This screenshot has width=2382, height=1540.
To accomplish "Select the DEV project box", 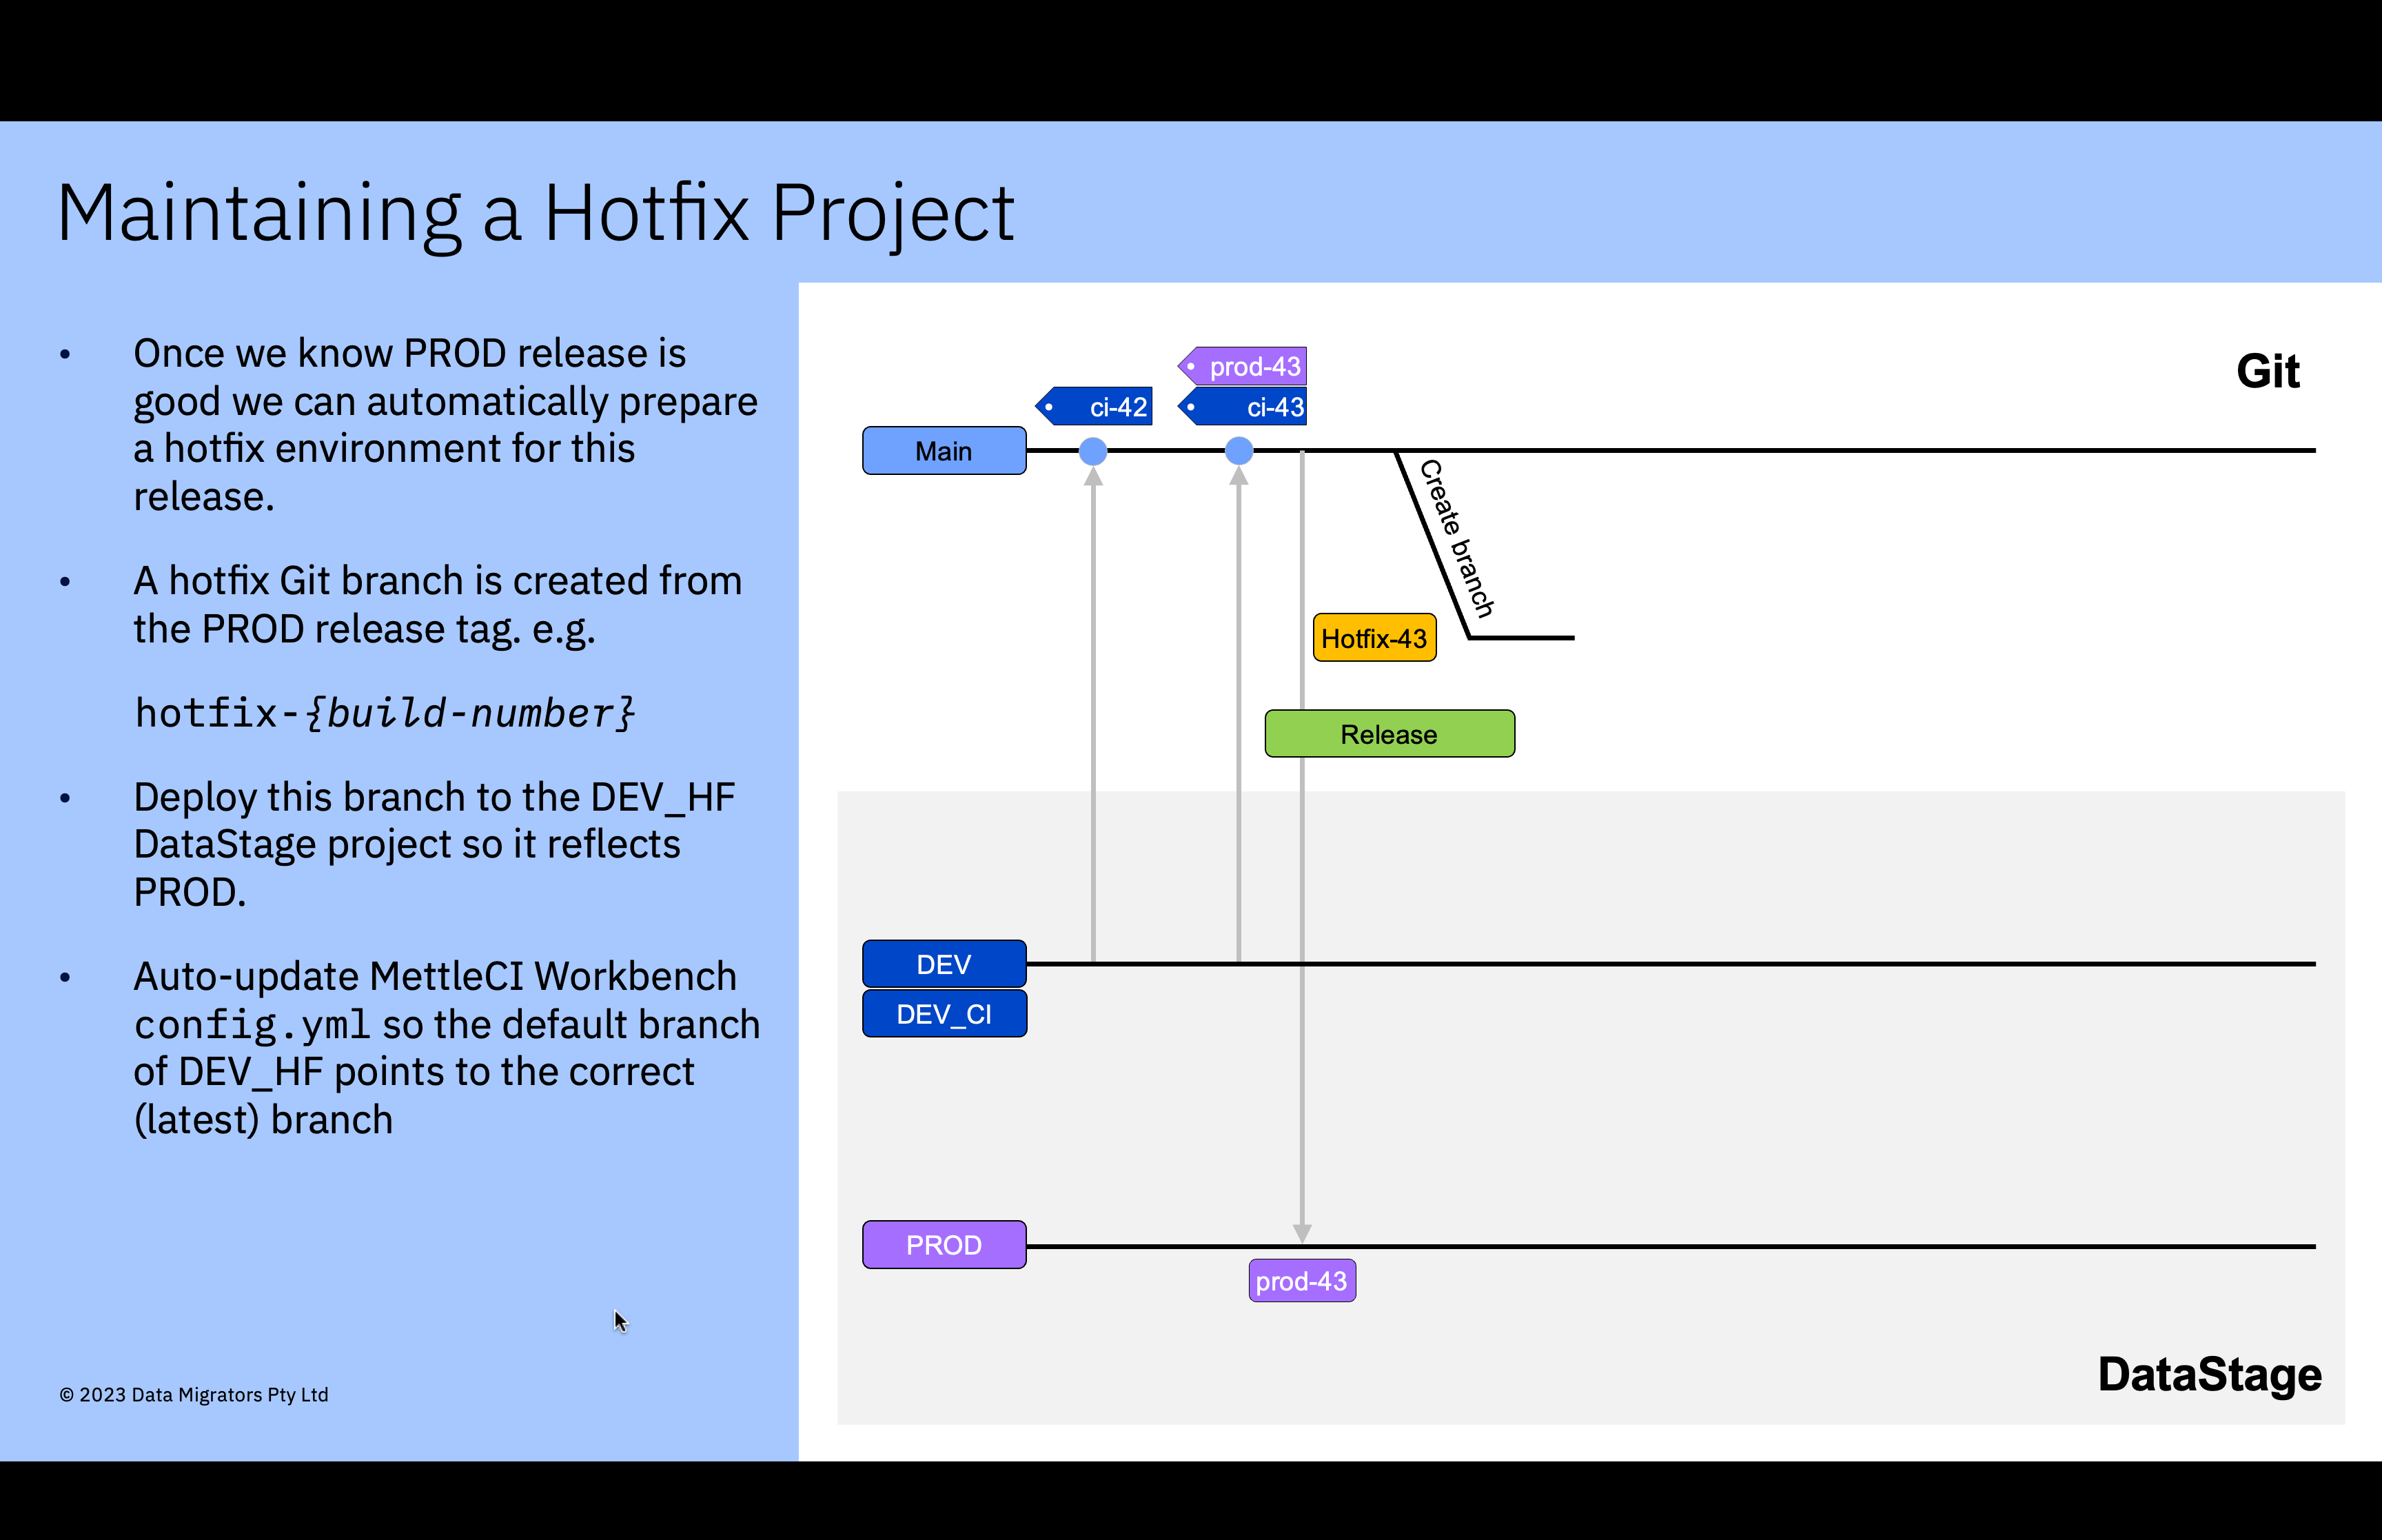I will [x=944, y=964].
